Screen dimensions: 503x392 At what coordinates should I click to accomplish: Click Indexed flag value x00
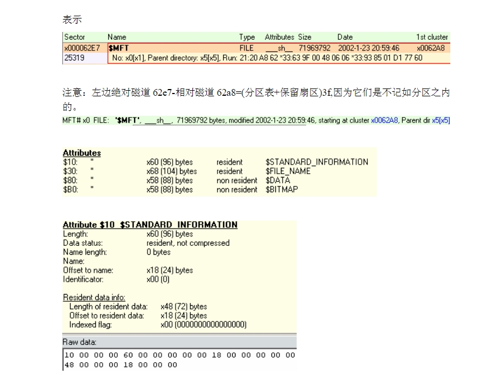pyautogui.click(x=204, y=325)
